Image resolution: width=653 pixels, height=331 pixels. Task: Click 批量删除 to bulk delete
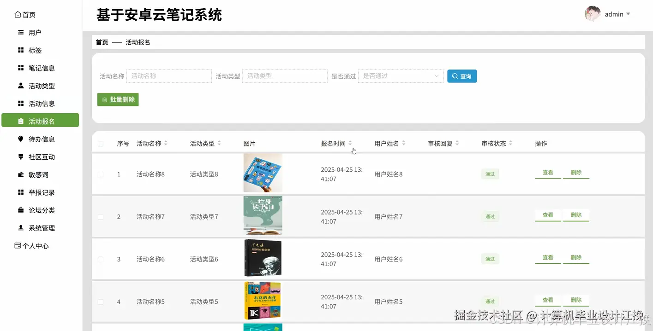118,99
